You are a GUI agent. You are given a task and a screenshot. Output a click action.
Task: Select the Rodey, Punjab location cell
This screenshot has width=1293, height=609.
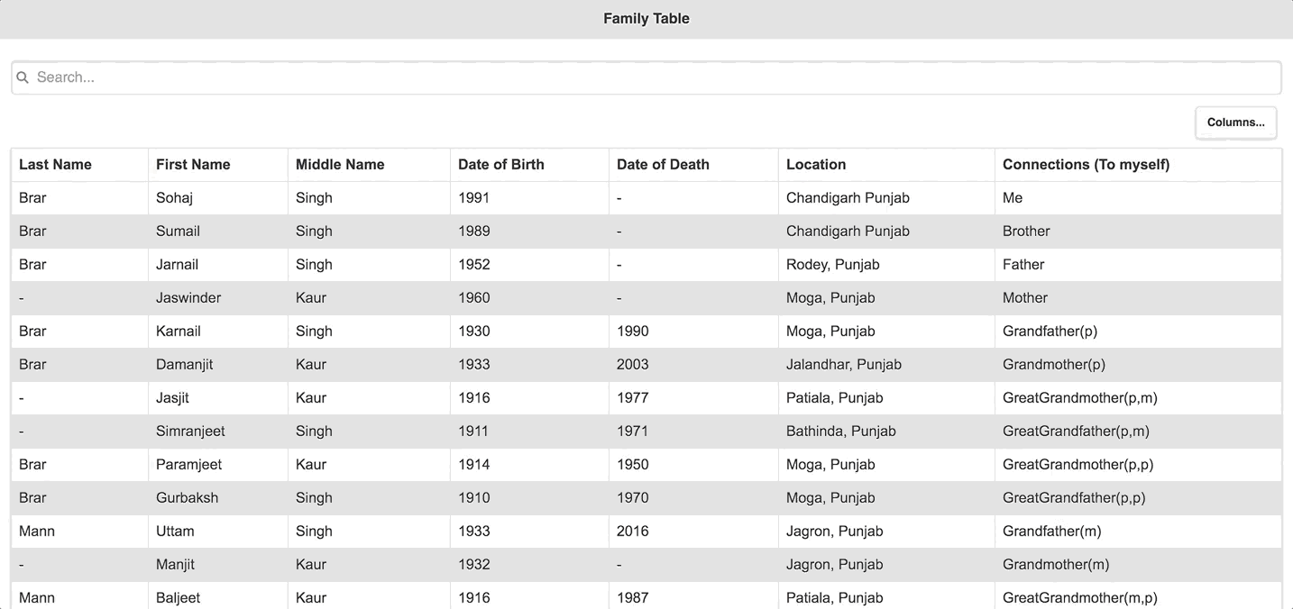point(832,265)
